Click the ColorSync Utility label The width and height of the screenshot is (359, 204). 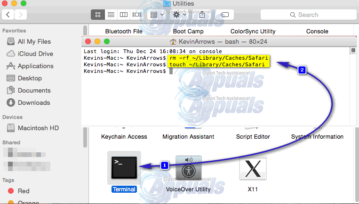tap(253, 31)
